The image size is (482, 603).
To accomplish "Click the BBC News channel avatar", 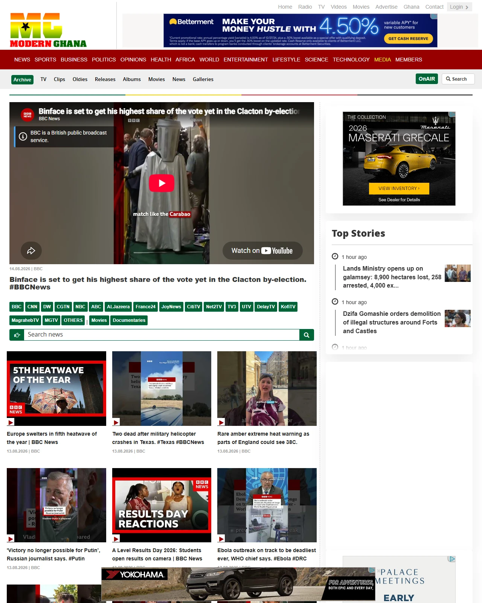I will tap(27, 115).
